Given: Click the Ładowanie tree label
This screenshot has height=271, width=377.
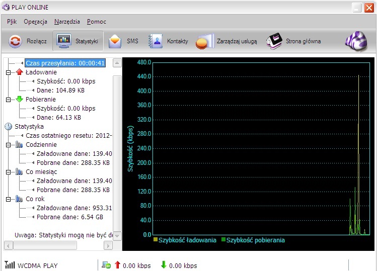Looking at the screenshot, I should pyautogui.click(x=41, y=72).
